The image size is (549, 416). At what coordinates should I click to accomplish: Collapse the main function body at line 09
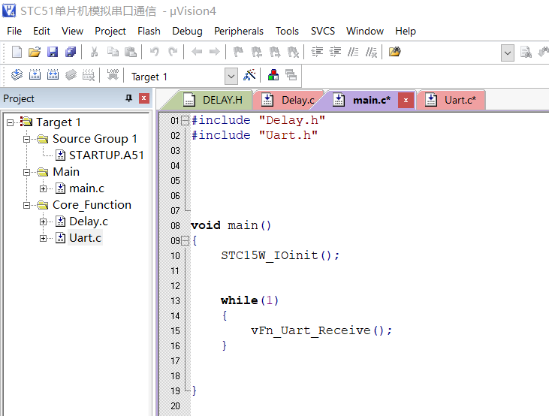(186, 241)
